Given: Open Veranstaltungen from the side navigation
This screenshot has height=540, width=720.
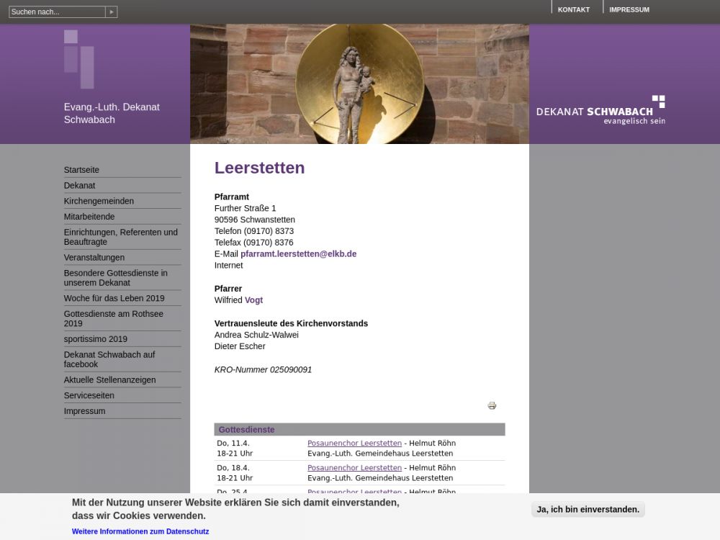Looking at the screenshot, I should tap(94, 258).
